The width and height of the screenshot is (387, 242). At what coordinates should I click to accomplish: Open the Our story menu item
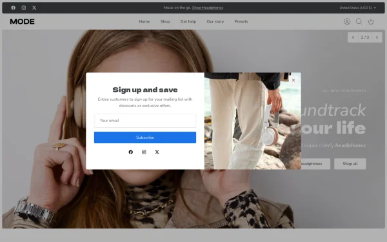pos(215,22)
